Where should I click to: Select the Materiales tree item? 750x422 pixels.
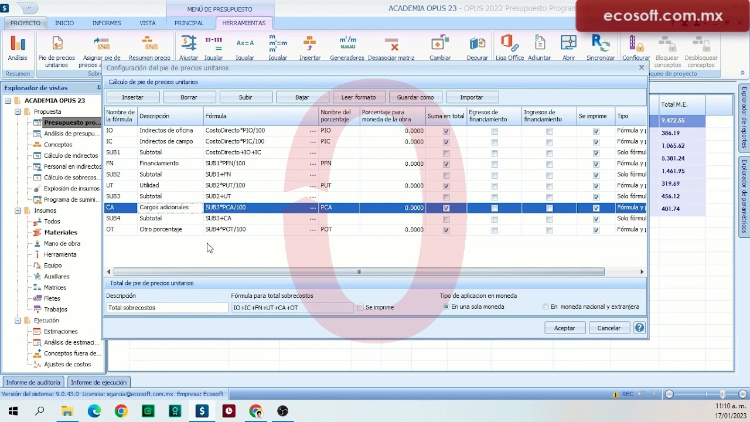(x=61, y=233)
